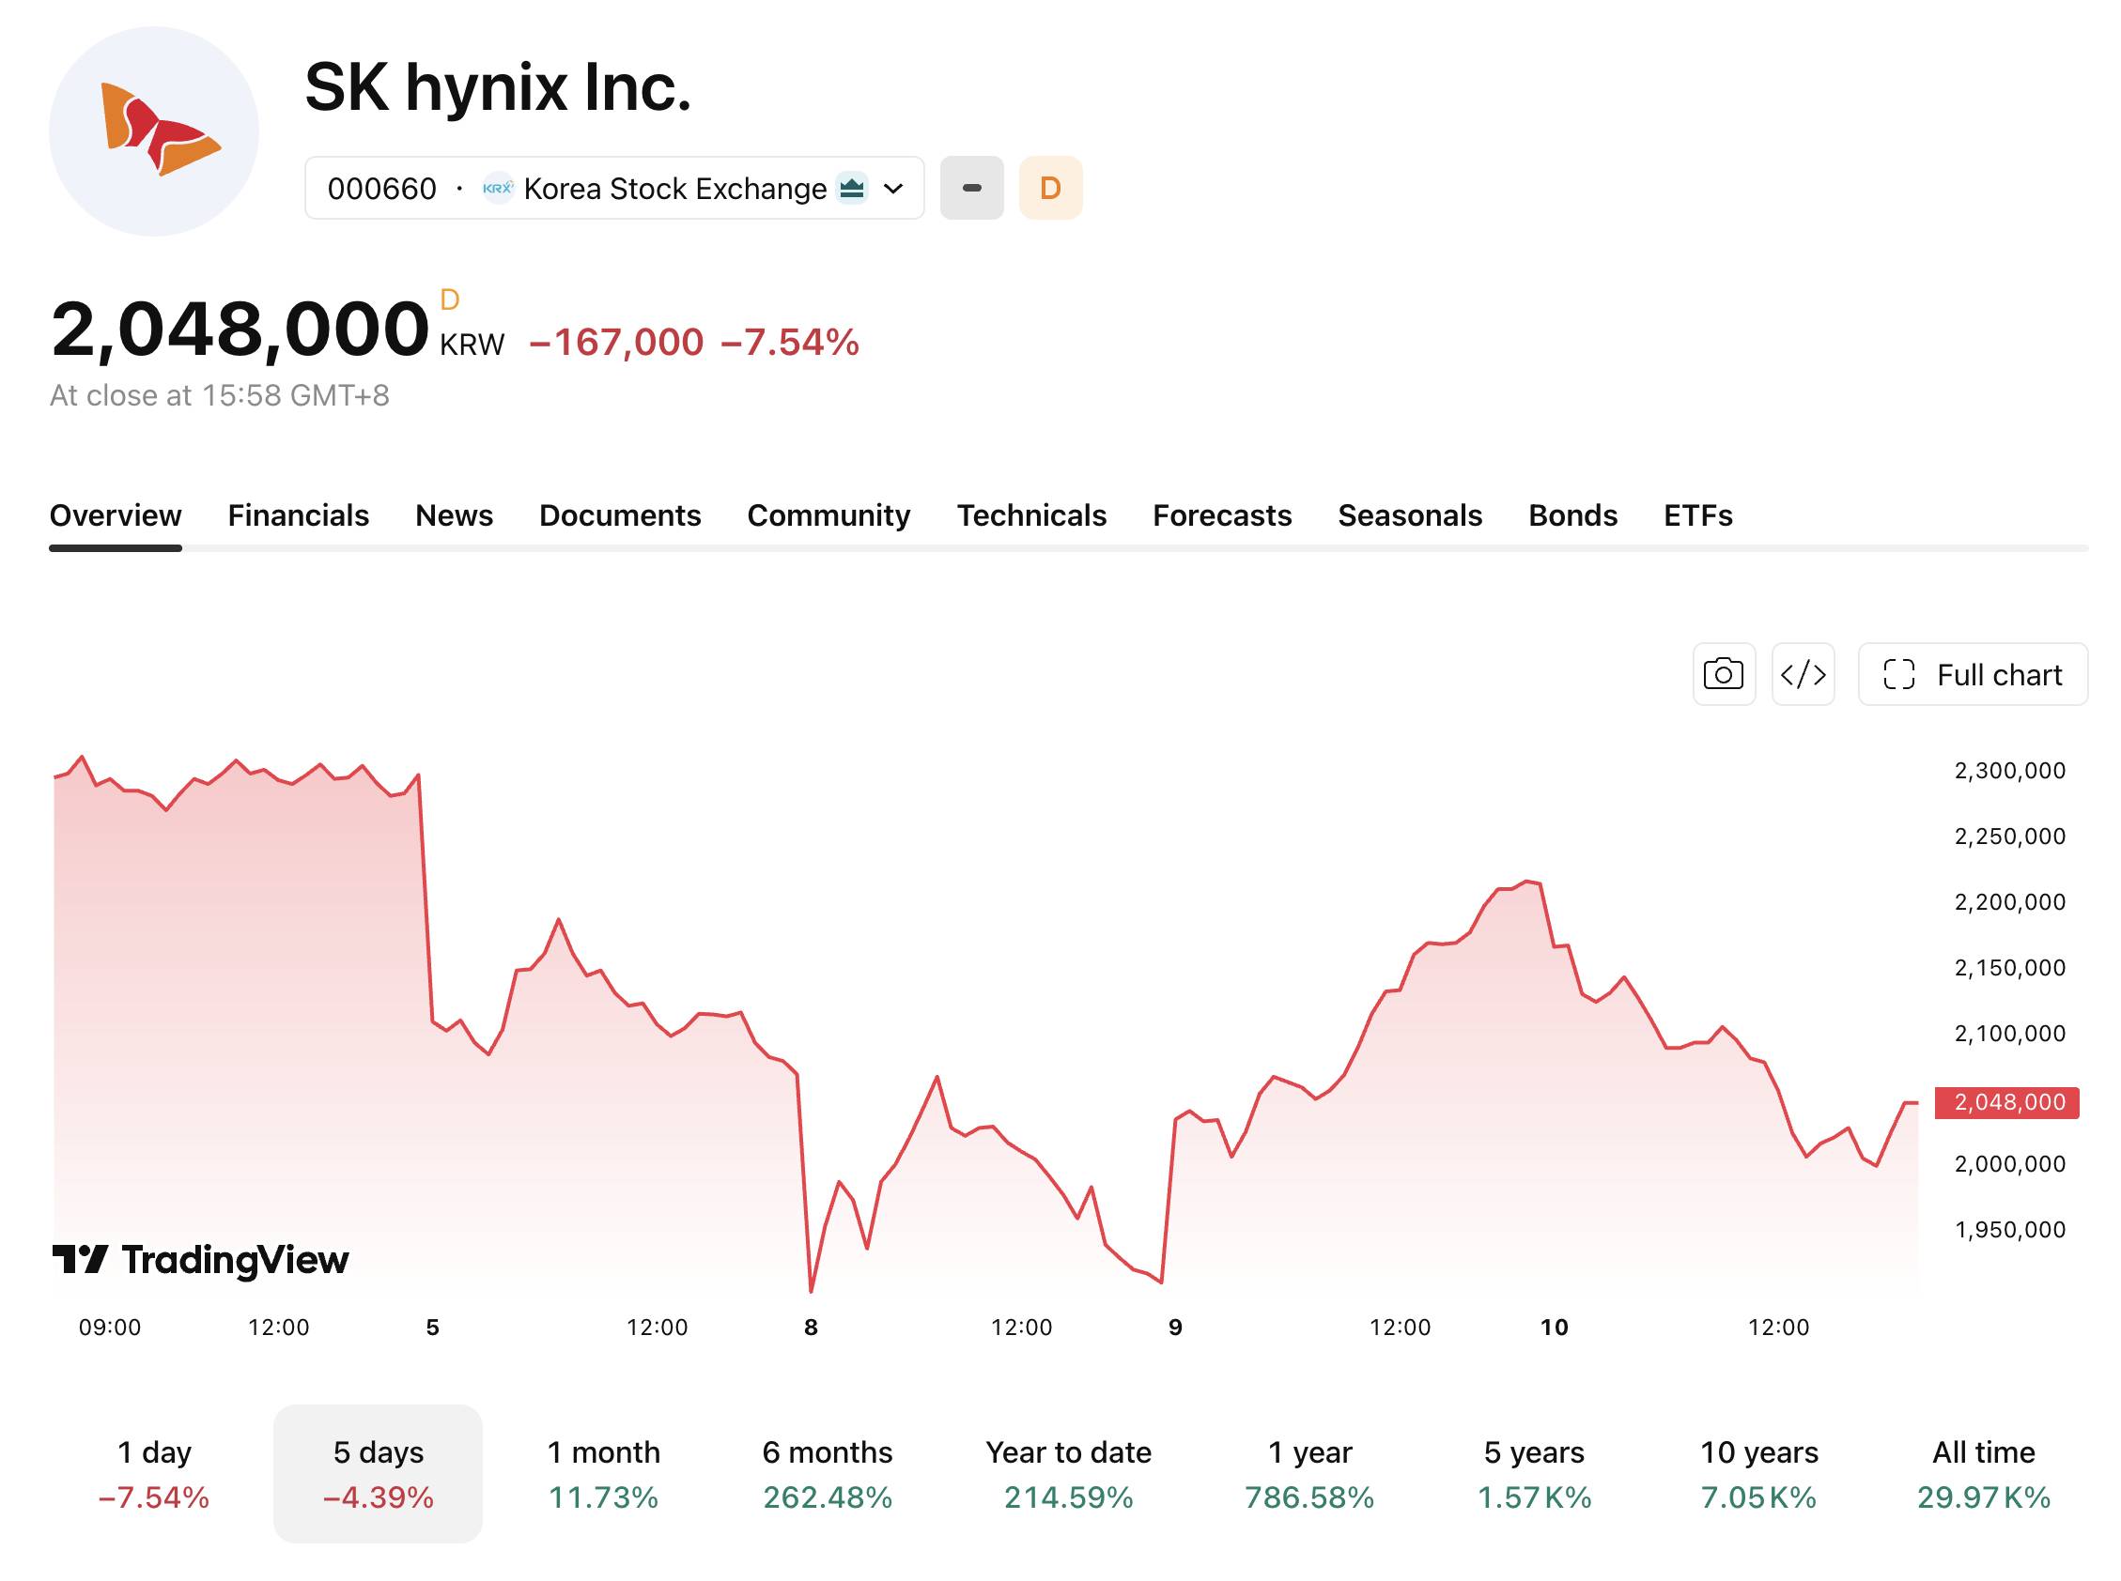The height and width of the screenshot is (1581, 2121).
Task: Click the date marker 8 on time axis
Action: [810, 1327]
